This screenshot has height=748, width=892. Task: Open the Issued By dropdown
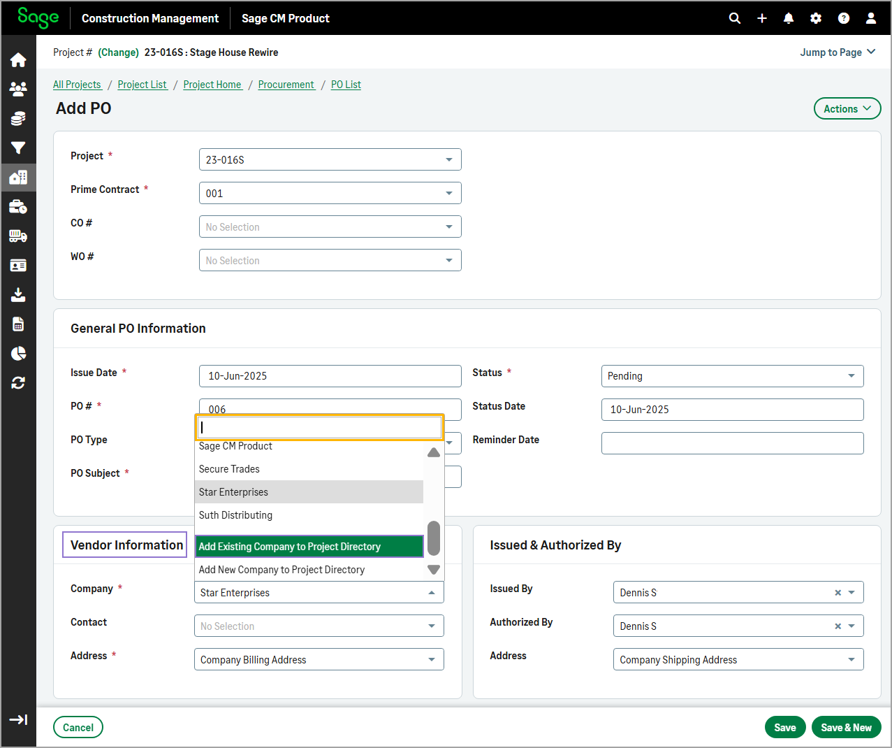[738, 592]
